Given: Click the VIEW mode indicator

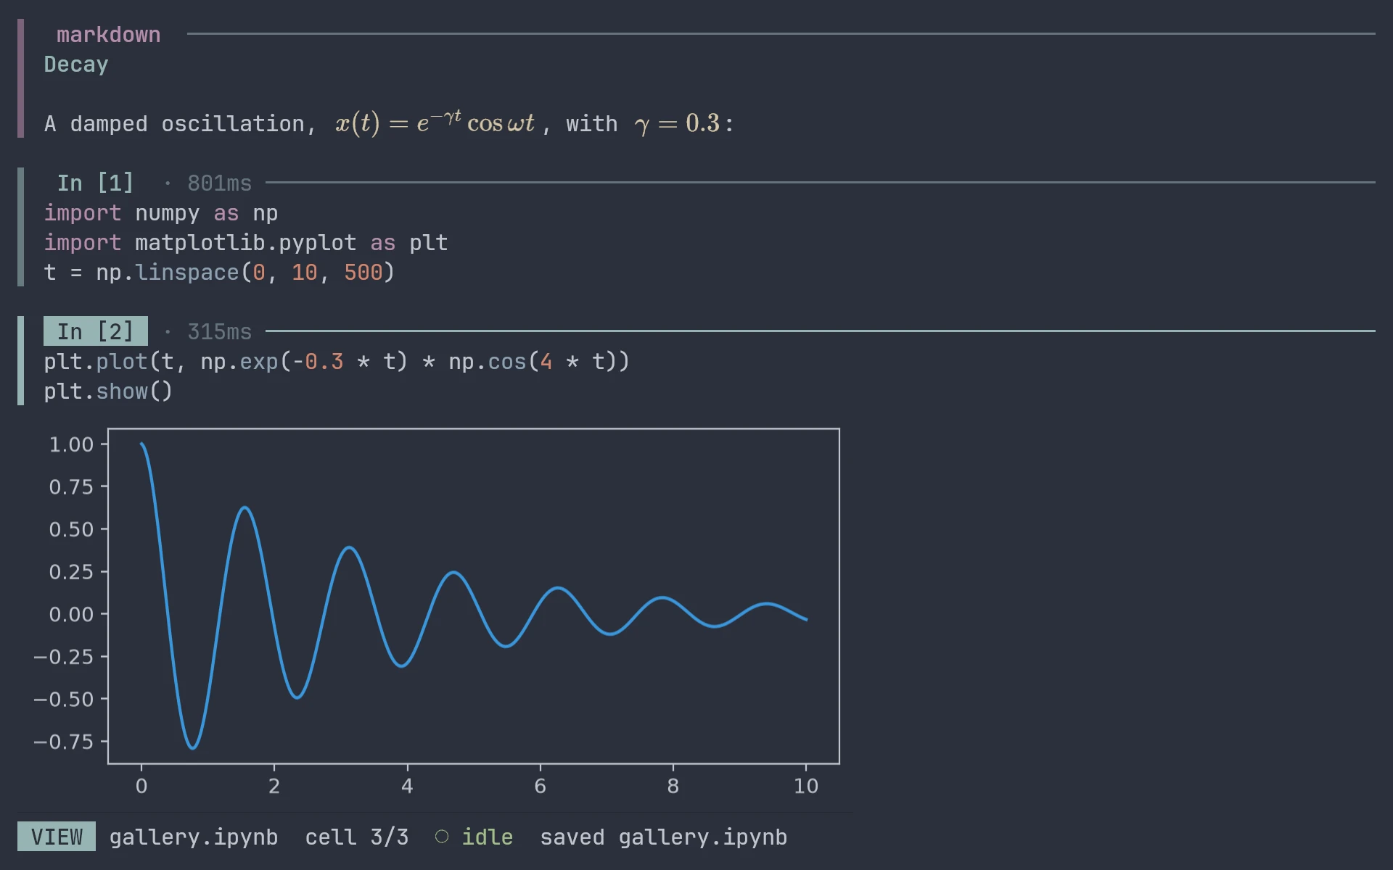Looking at the screenshot, I should coord(57,837).
